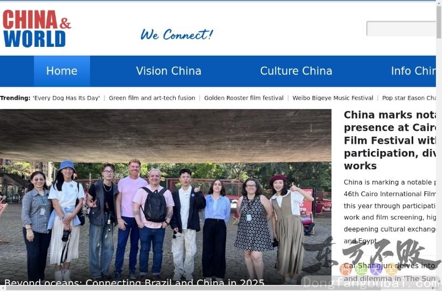This screenshot has width=442, height=291.
Task: Open 'Pop star Eason Chan' trending link
Action: click(409, 98)
